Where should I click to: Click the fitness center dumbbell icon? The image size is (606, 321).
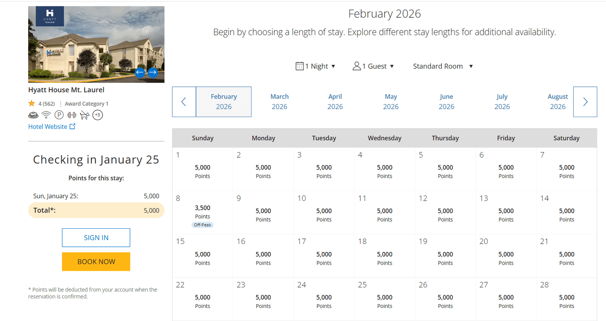72,115
